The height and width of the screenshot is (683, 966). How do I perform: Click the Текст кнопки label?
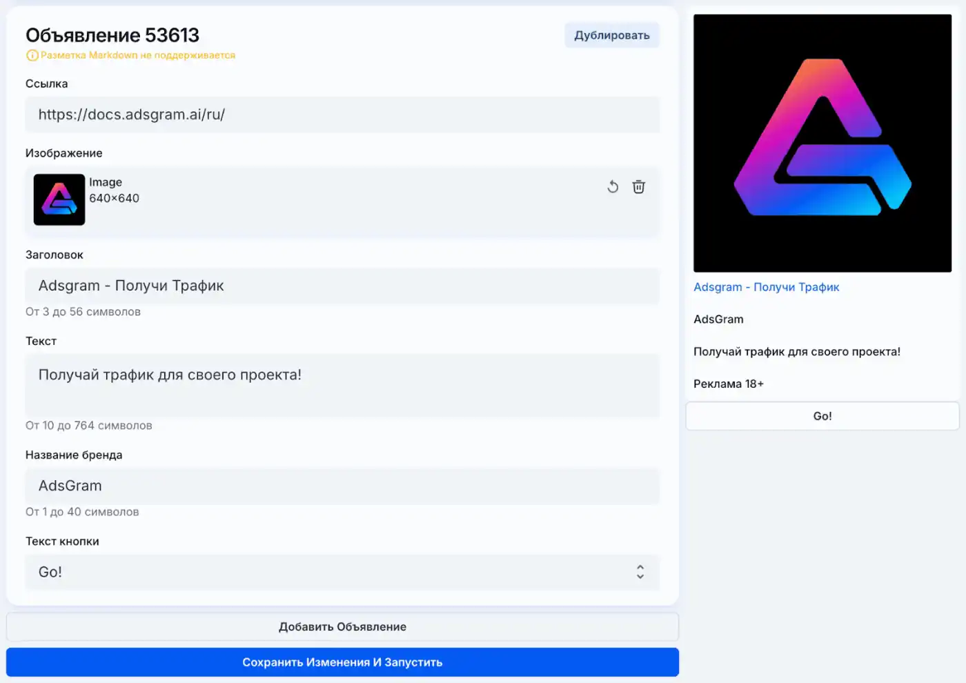point(62,542)
